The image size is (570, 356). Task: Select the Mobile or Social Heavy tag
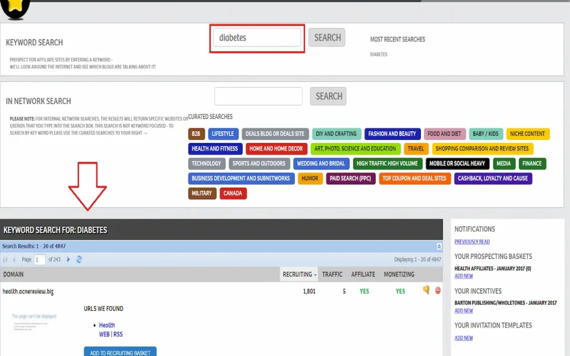click(458, 164)
